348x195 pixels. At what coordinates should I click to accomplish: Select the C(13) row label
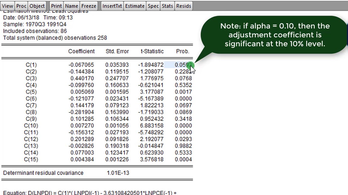tap(31, 146)
